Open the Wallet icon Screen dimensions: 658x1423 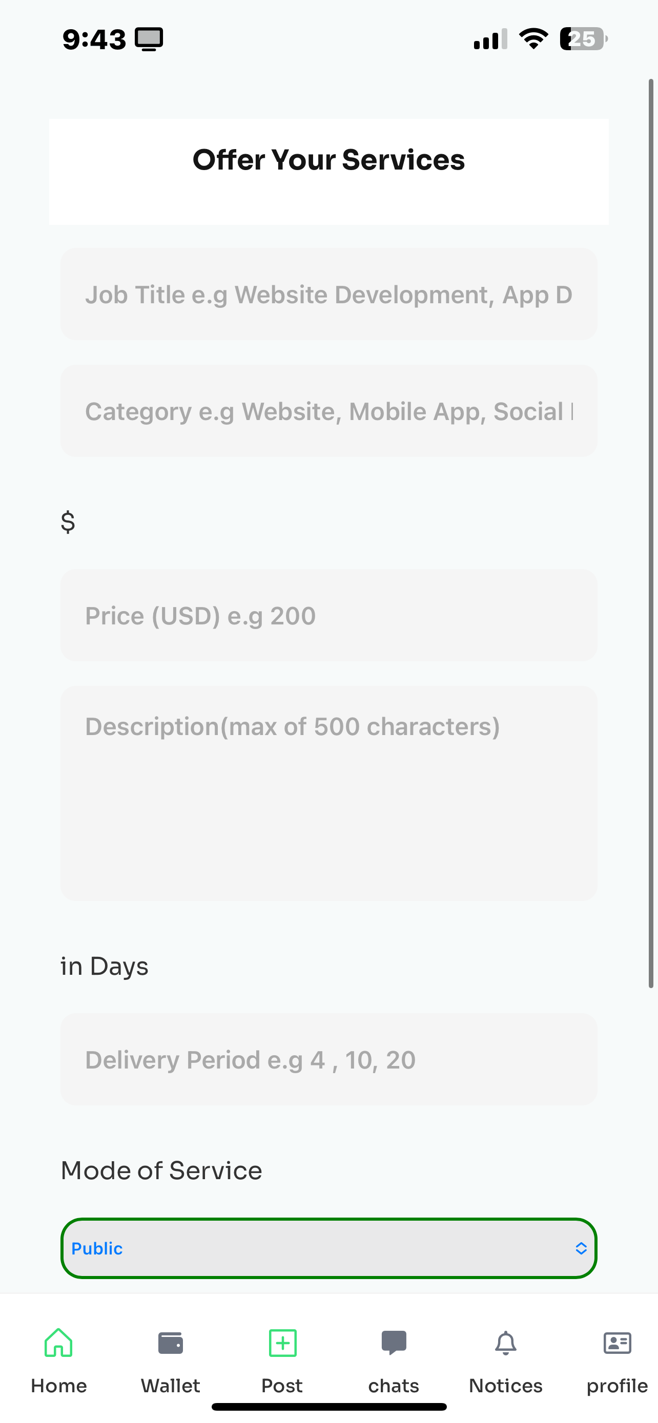point(170,1343)
